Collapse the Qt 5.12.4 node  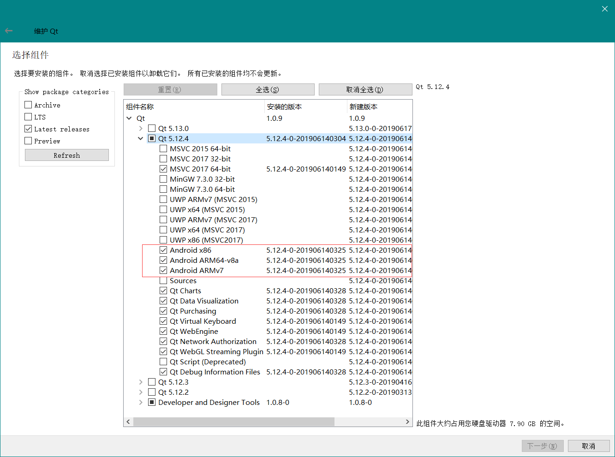(x=141, y=138)
